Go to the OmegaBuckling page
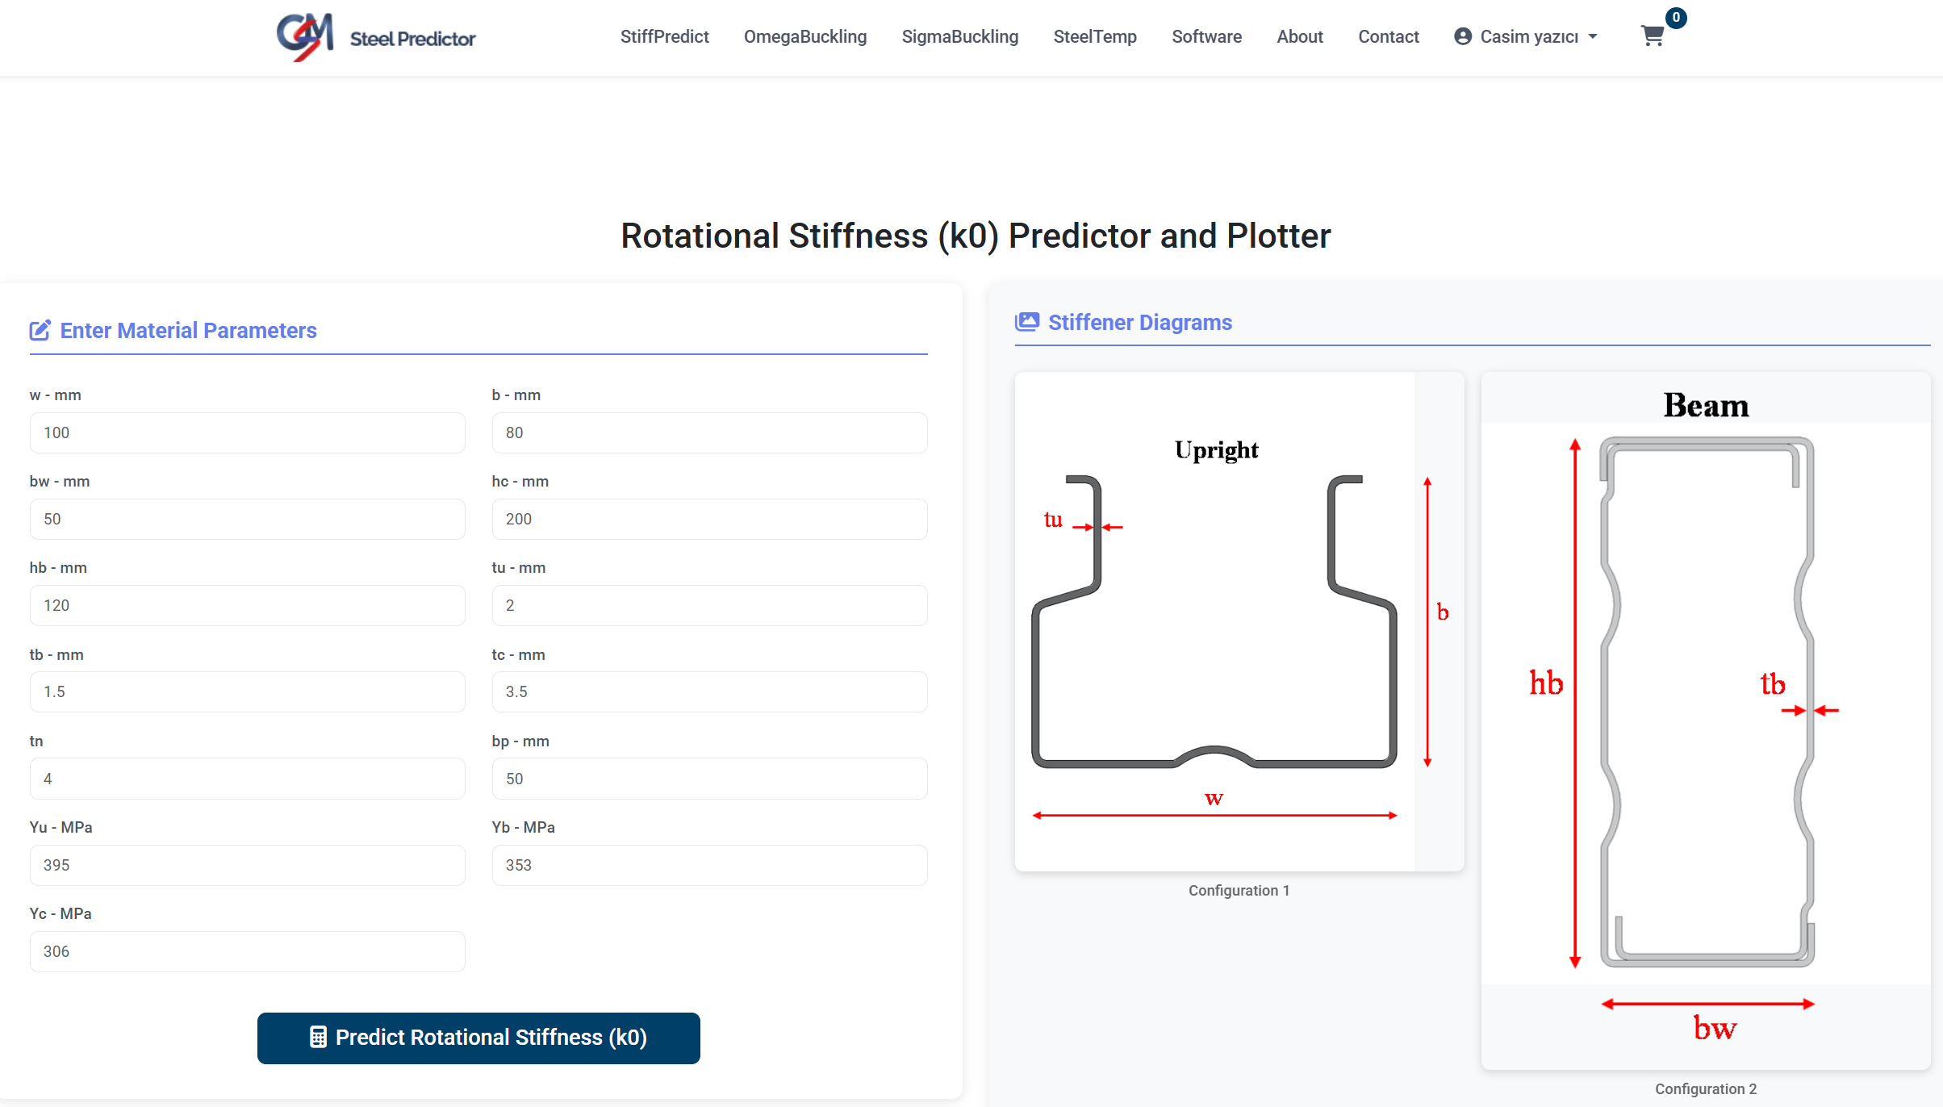Viewport: 1943px width, 1107px height. click(x=804, y=36)
